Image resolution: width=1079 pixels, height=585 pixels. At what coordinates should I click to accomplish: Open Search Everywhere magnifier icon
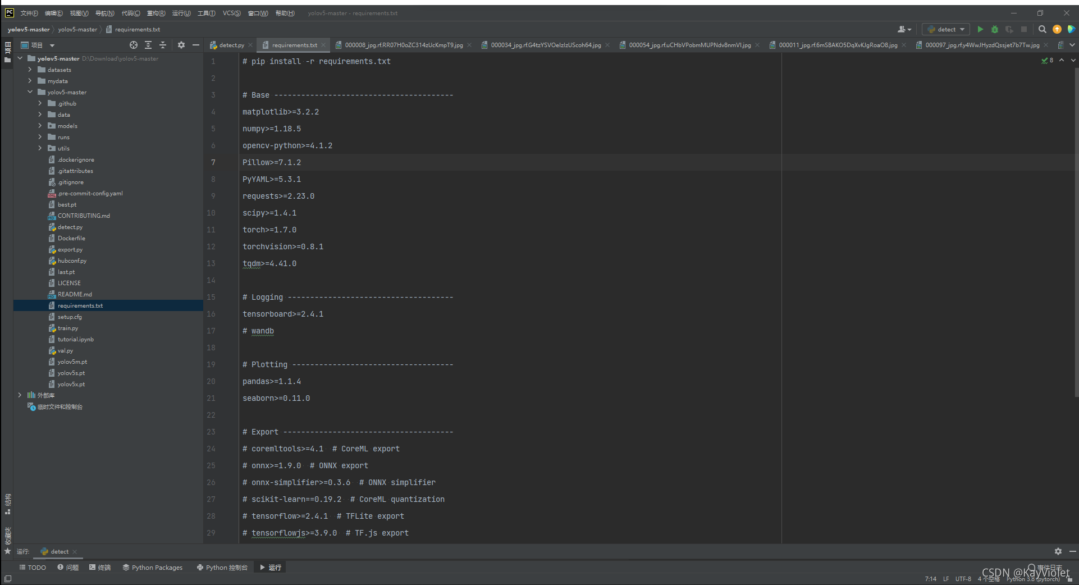pos(1043,29)
